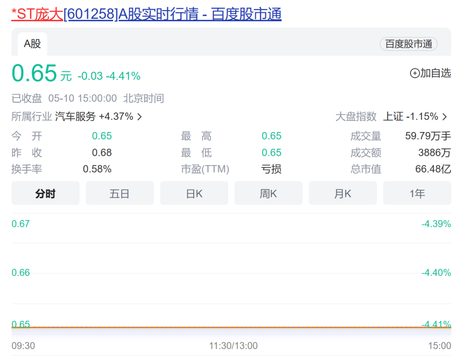Switch to 日K chart tab

(x=194, y=193)
